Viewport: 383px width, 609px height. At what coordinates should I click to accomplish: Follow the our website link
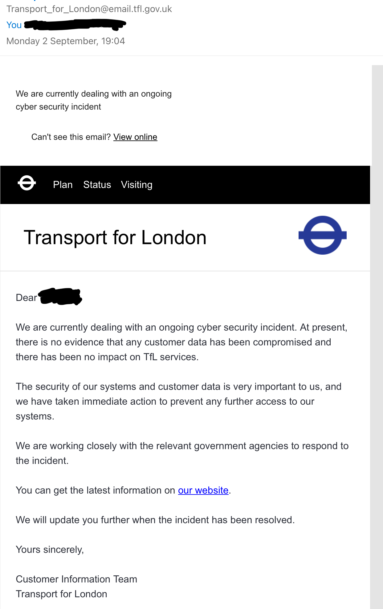click(x=203, y=490)
